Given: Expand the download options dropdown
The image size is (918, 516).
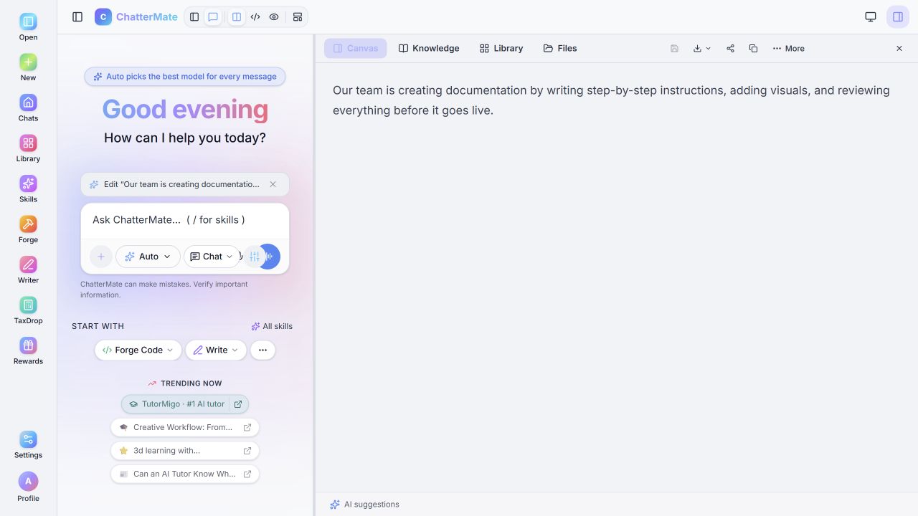Looking at the screenshot, I should 702,48.
